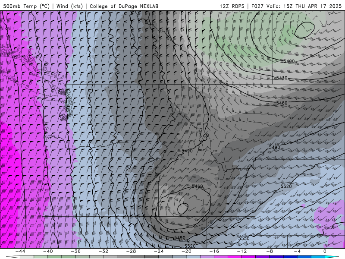The image size is (345, 259).
Task: Click the -44 colorbar tick label
Action: [20, 251]
